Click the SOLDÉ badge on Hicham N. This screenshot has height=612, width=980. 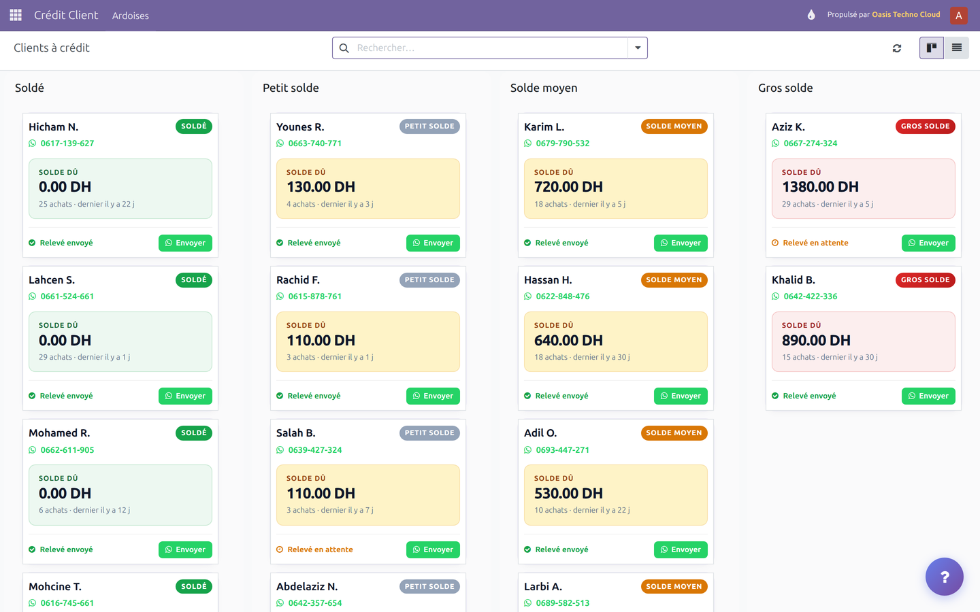(194, 126)
